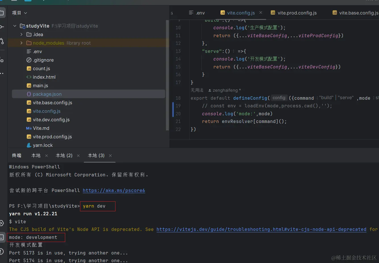Click the 无用法 usages hint
This screenshot has height=263, width=379.
click(x=197, y=90)
